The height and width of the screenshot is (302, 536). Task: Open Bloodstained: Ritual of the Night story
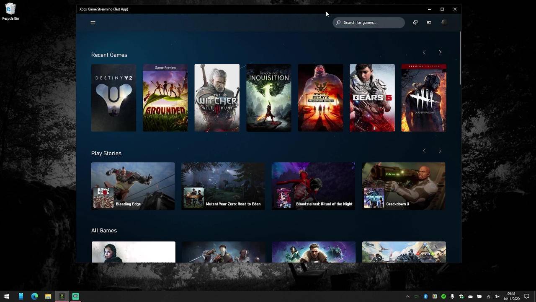313,186
